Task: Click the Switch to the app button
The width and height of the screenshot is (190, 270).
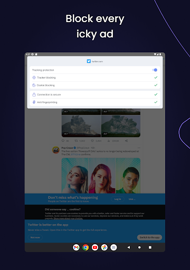Action: click(x=149, y=237)
